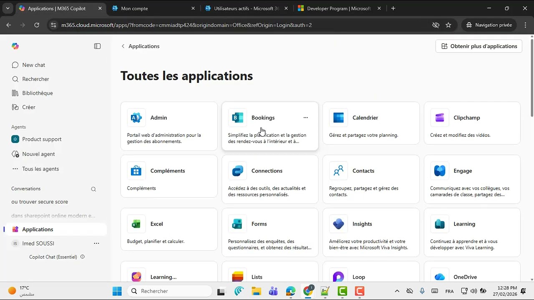The image size is (534, 300).
Task: Close the Applications M365 Copilot tab
Action: (100, 8)
